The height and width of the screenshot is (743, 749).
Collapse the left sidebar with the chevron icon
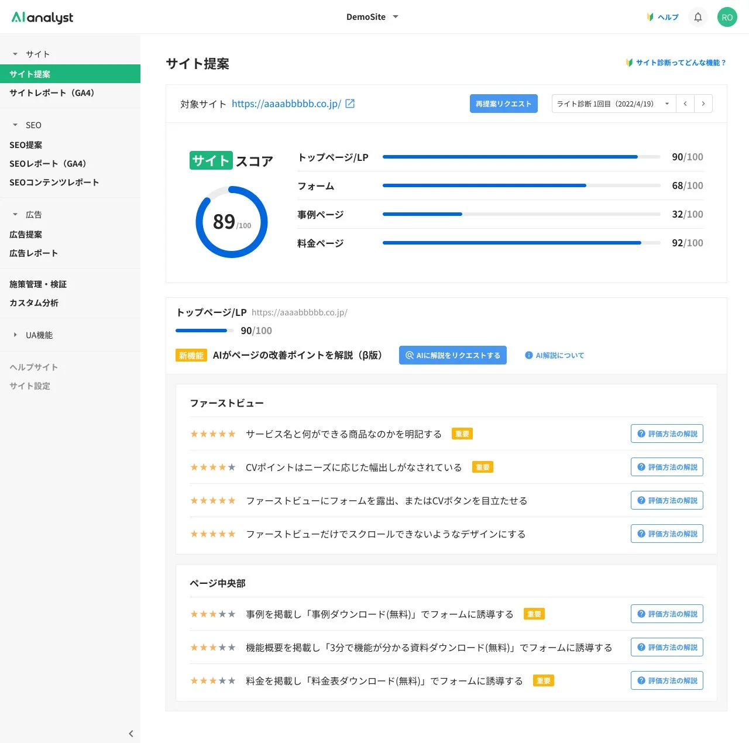131,733
